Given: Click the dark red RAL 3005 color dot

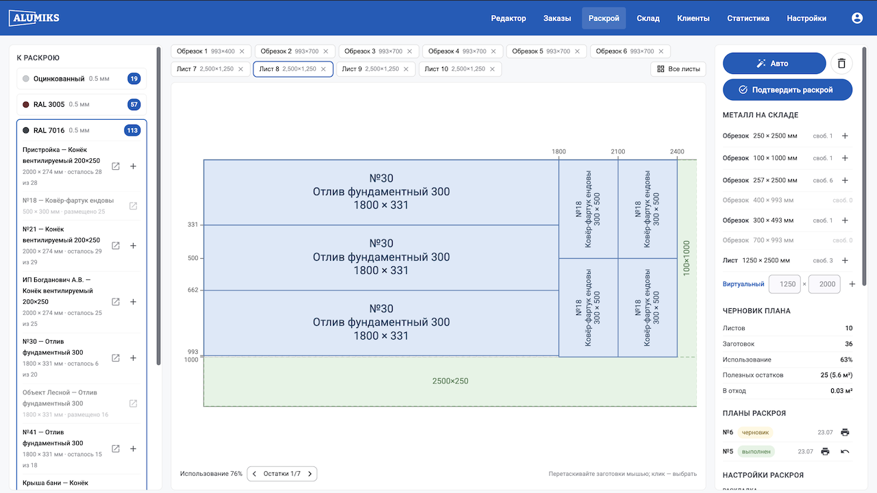Looking at the screenshot, I should pos(26,105).
